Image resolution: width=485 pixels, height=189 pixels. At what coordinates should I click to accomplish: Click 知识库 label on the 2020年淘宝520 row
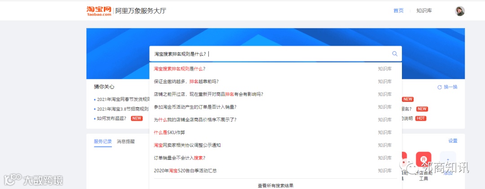pyautogui.click(x=385, y=171)
